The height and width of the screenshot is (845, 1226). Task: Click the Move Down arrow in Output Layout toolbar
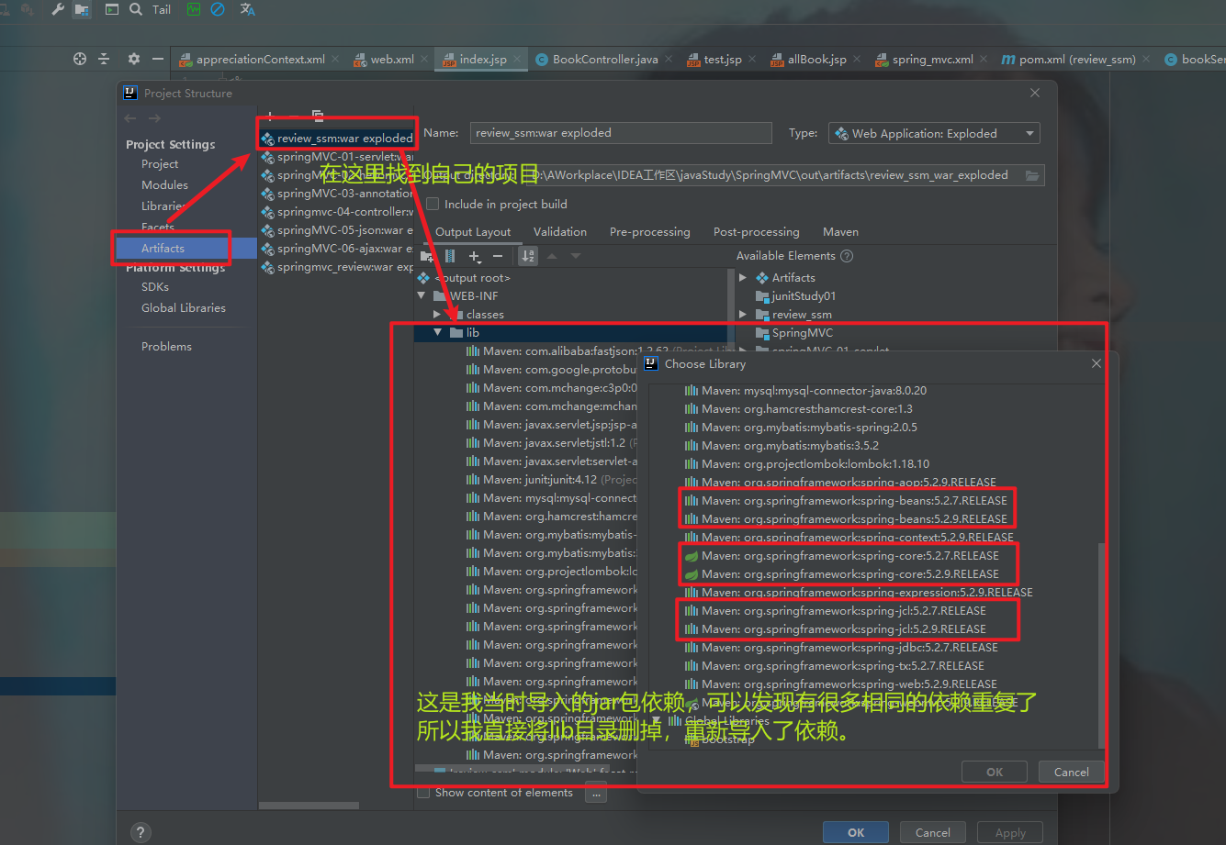576,256
